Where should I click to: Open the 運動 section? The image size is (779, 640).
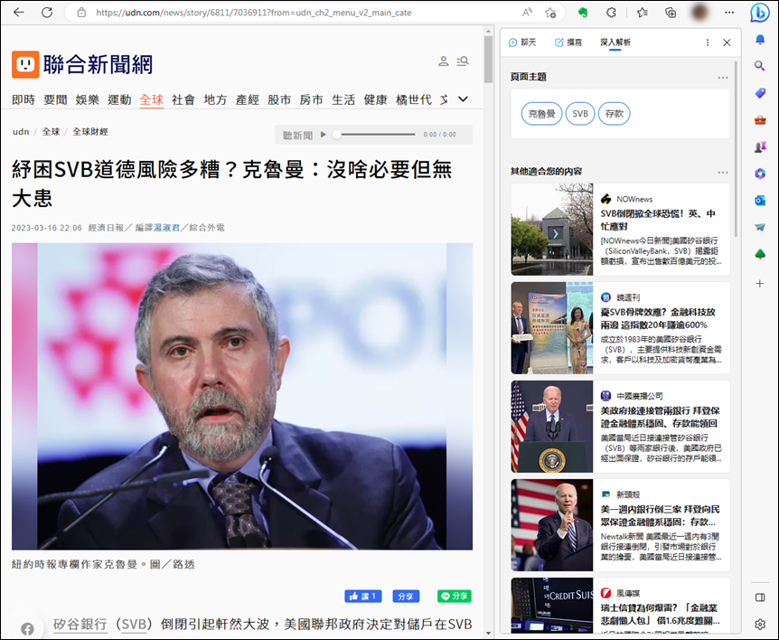(119, 99)
